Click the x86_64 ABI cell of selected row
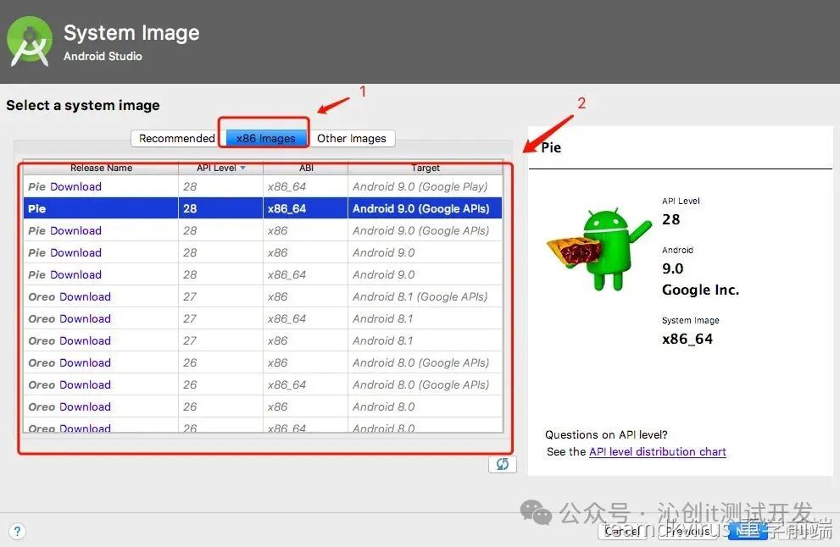Image resolution: width=840 pixels, height=547 pixels. tap(305, 208)
